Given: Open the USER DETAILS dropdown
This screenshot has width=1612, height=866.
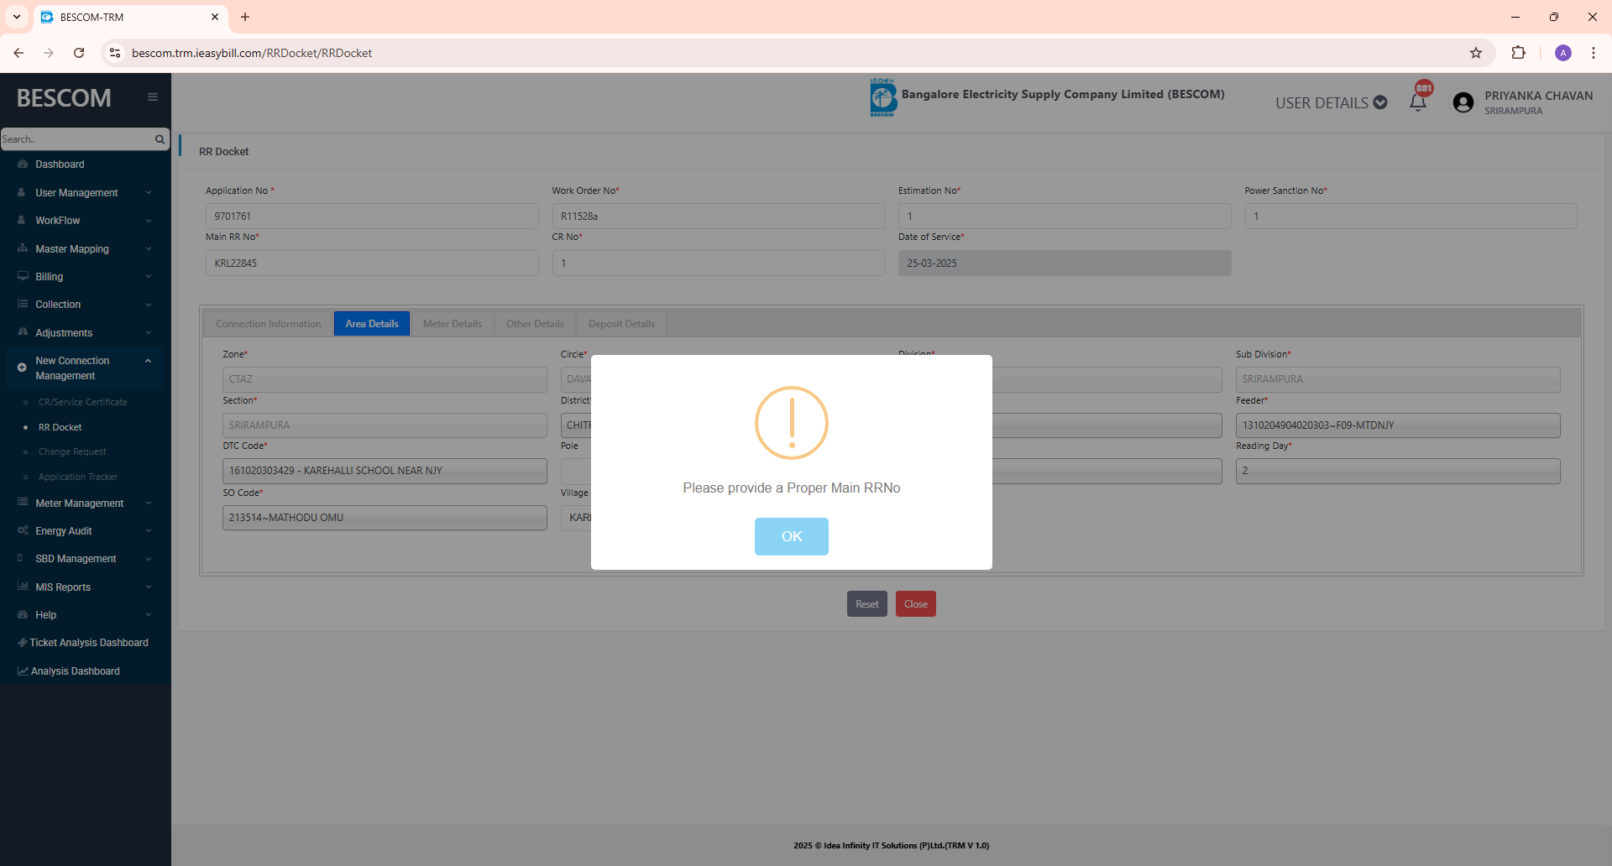Looking at the screenshot, I should [x=1331, y=102].
